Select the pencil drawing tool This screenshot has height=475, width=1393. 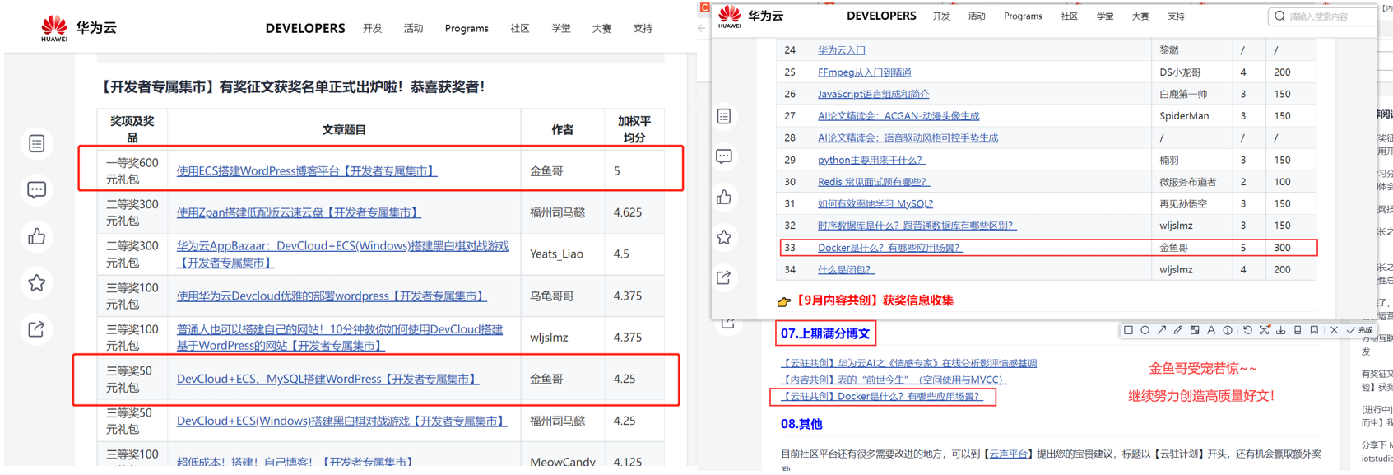[x=1178, y=330]
